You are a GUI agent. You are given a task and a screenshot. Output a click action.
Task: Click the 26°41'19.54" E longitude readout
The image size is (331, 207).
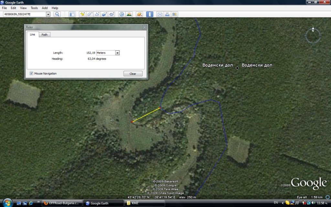(x=165, y=197)
